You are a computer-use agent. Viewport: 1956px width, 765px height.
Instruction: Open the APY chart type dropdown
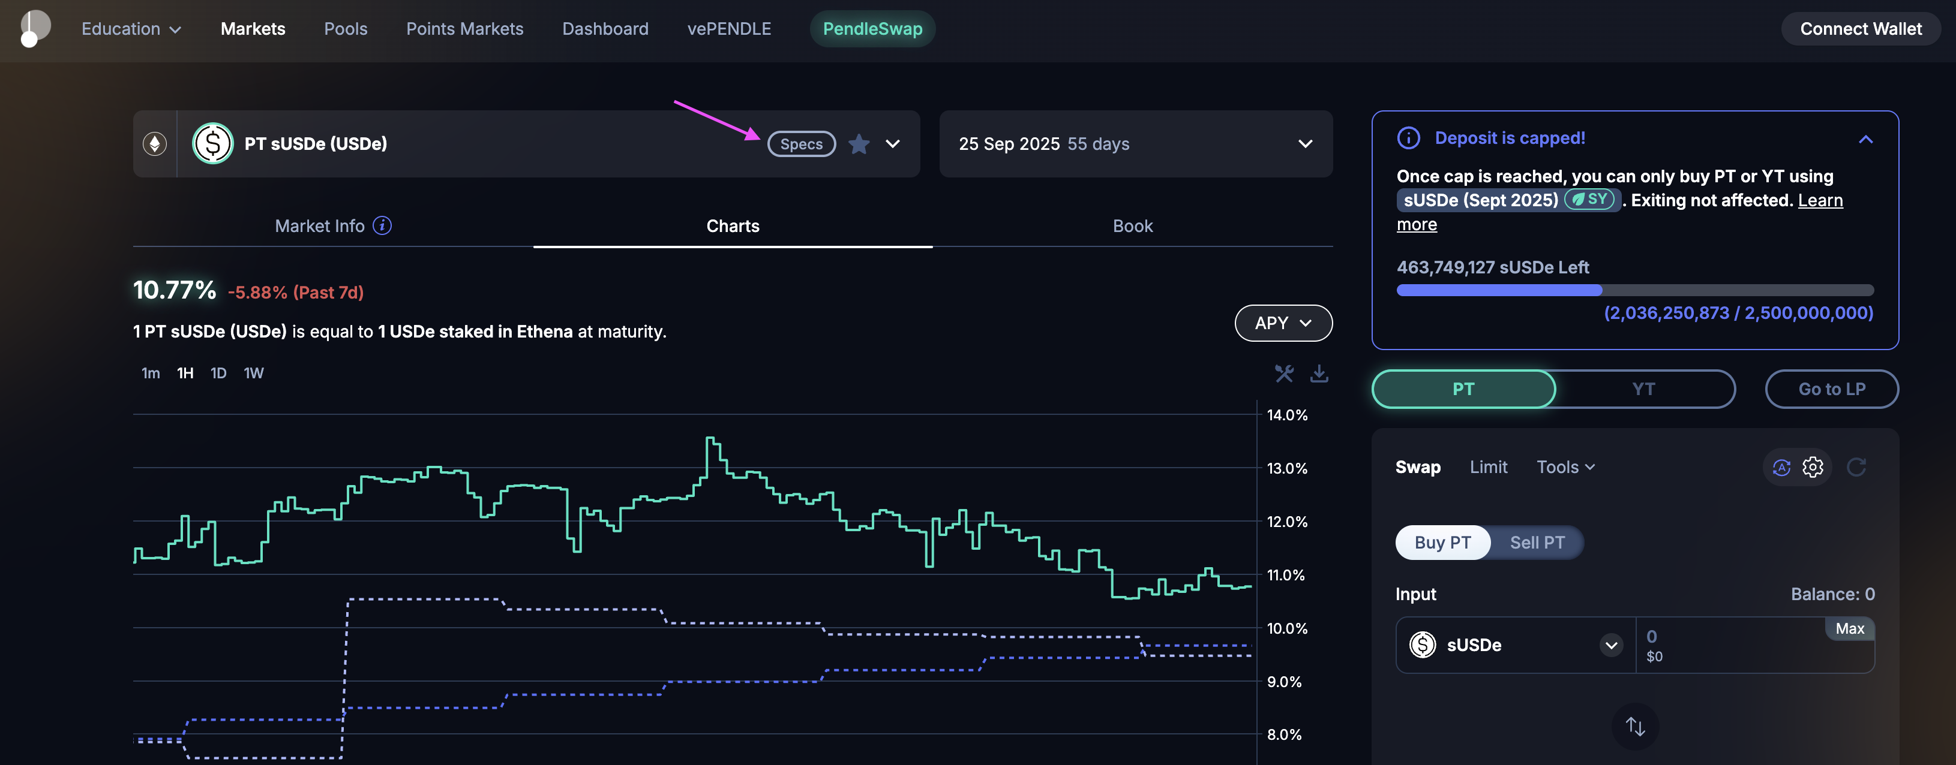(x=1283, y=323)
